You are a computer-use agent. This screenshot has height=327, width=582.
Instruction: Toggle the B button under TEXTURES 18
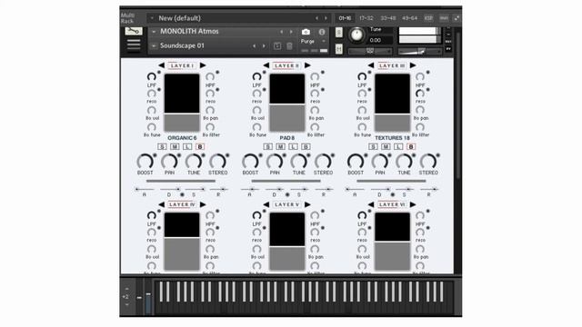click(411, 147)
